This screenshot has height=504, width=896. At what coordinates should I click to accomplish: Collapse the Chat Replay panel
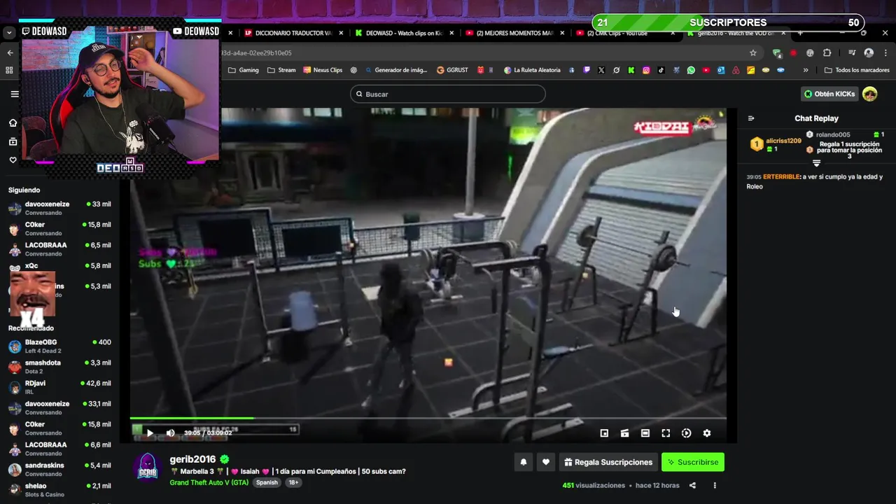tap(751, 118)
